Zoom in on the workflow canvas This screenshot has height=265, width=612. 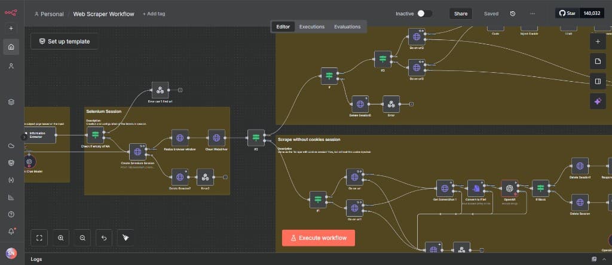coord(60,238)
